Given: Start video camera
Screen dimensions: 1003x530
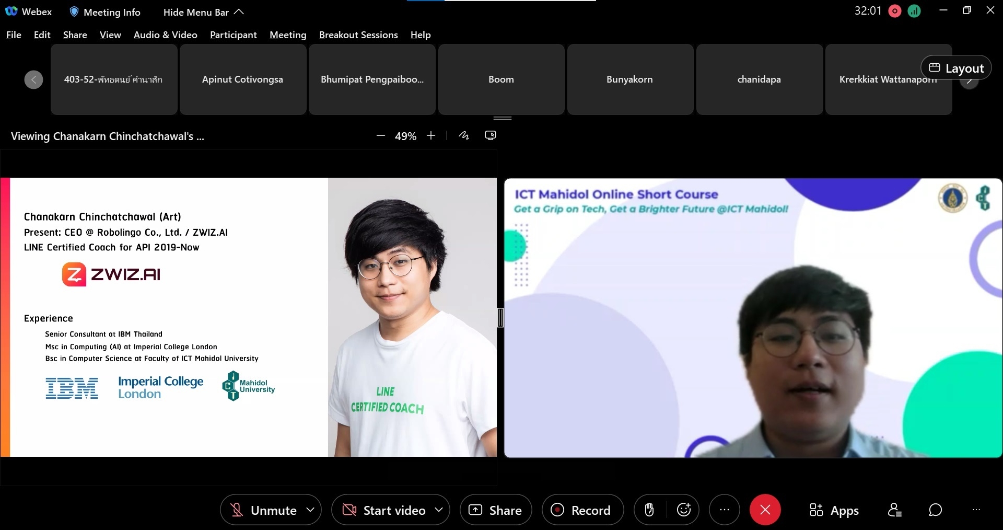Looking at the screenshot, I should click(384, 510).
